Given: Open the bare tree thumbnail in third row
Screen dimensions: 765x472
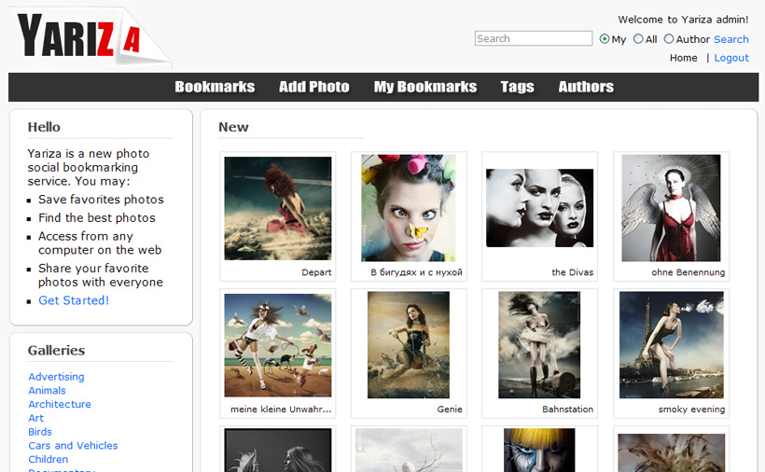Looking at the screenshot, I should (409, 450).
